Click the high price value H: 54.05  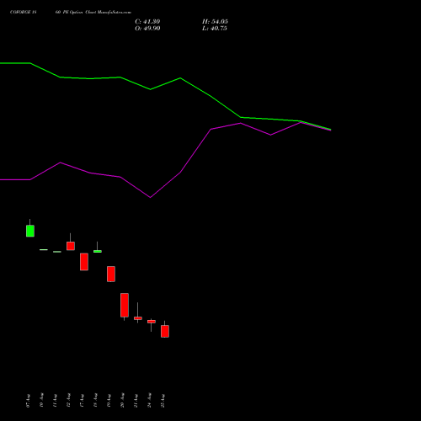point(215,22)
